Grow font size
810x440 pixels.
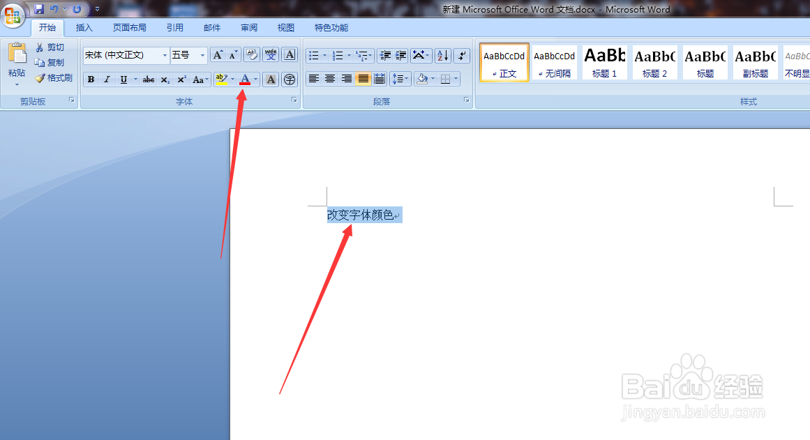pos(218,55)
